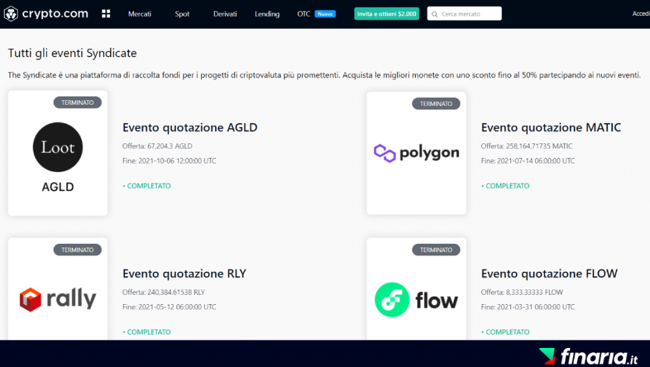Open the OTC menu item

click(303, 14)
